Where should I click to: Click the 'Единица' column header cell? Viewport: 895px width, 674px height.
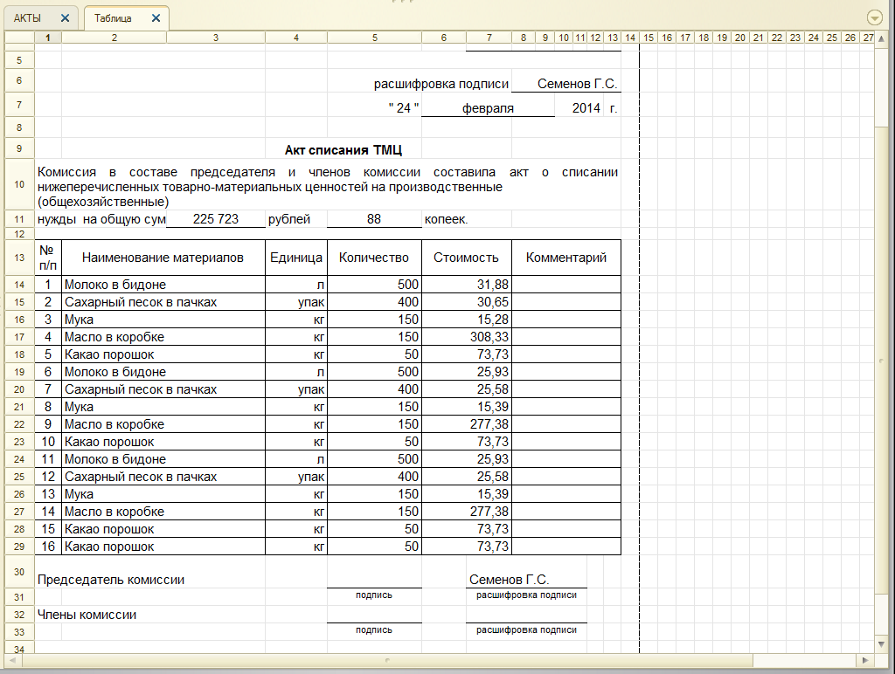[x=296, y=258]
